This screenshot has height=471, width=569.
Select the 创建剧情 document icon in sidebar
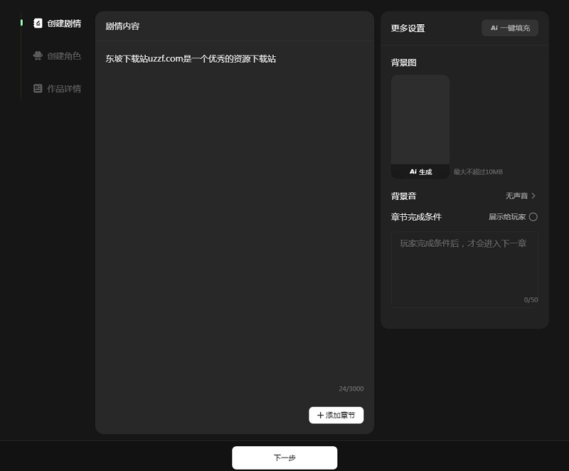click(x=37, y=23)
